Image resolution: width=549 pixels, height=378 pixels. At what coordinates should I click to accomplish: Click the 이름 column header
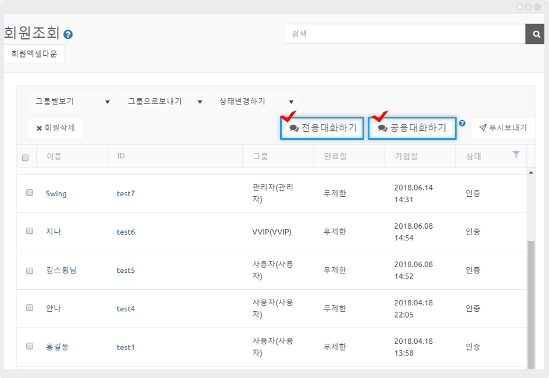[53, 156]
